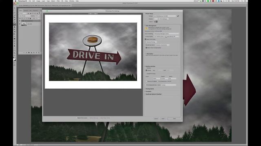
Task: Open the File menu
Action: [30, 1]
